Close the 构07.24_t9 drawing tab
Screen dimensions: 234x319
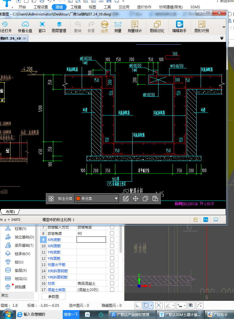point(24,38)
